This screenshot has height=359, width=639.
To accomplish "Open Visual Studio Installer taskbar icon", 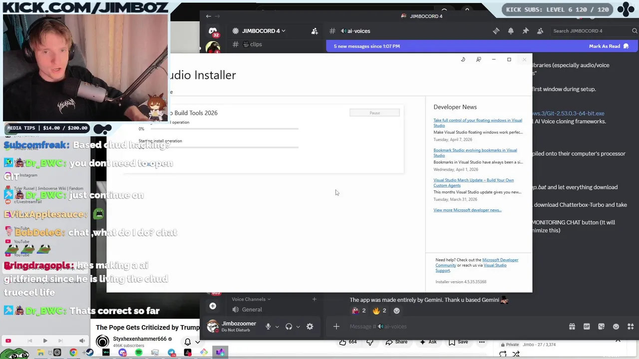I will click(220, 353).
